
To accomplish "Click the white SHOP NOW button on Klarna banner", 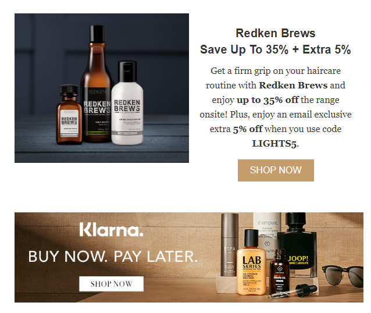I will tap(111, 284).
